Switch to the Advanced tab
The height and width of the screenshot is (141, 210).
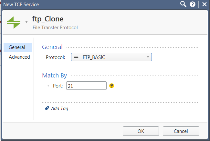[19, 57]
